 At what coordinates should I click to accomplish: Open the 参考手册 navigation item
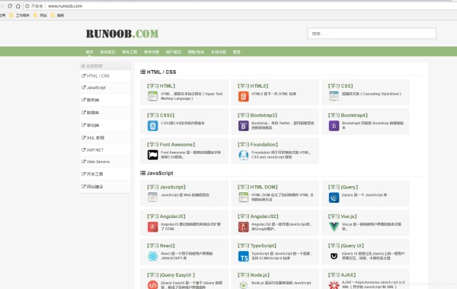152,52
